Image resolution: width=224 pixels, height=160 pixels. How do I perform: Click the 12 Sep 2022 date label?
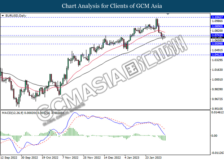(x=9, y=157)
